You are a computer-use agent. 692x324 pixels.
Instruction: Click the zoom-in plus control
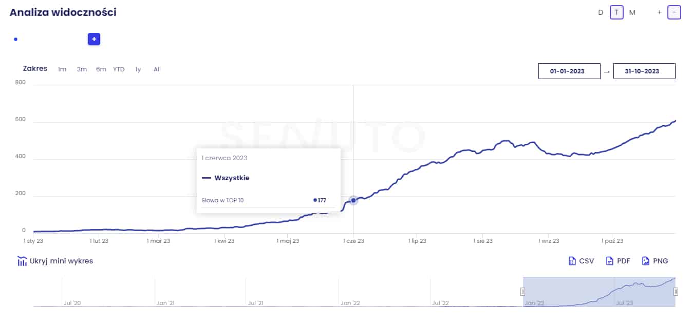click(x=659, y=12)
